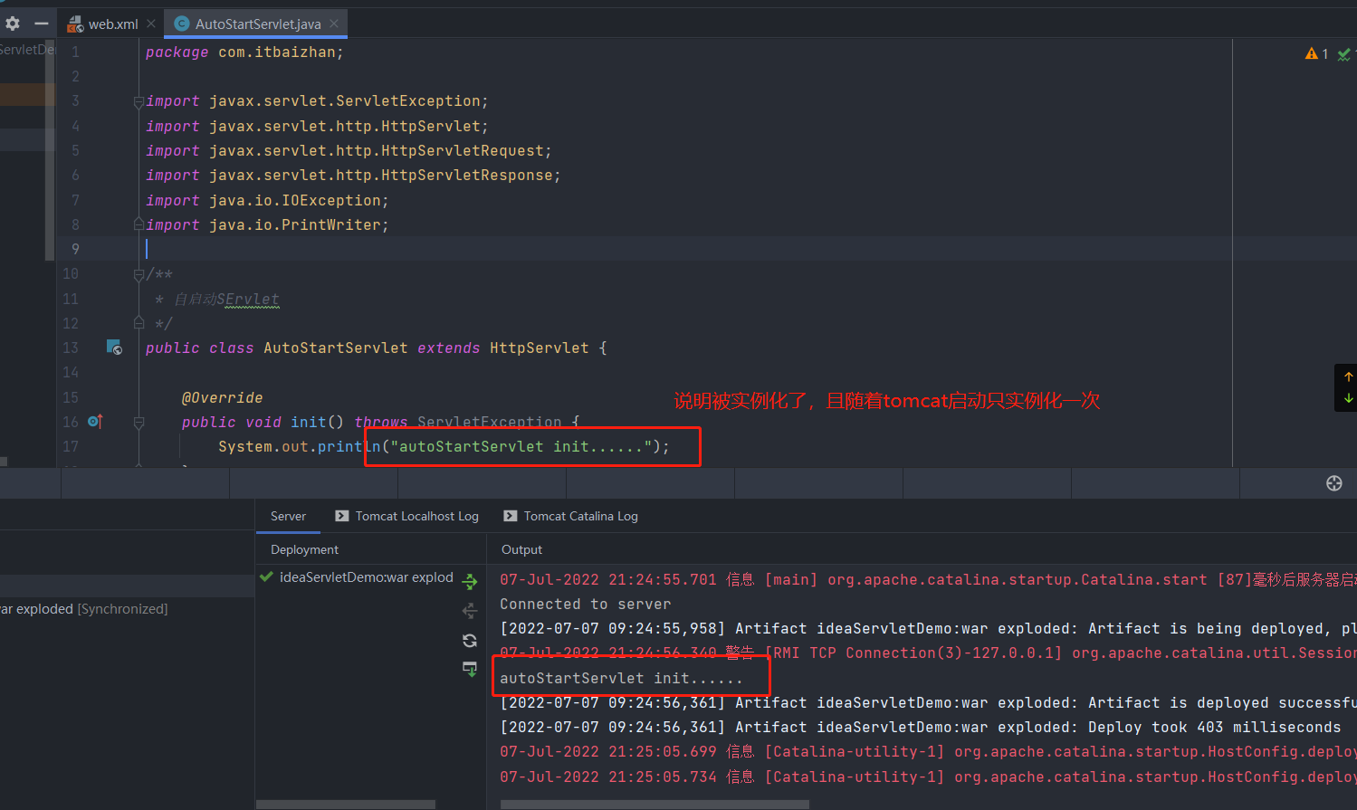
Task: Close the web.xml tab
Action: (x=151, y=24)
